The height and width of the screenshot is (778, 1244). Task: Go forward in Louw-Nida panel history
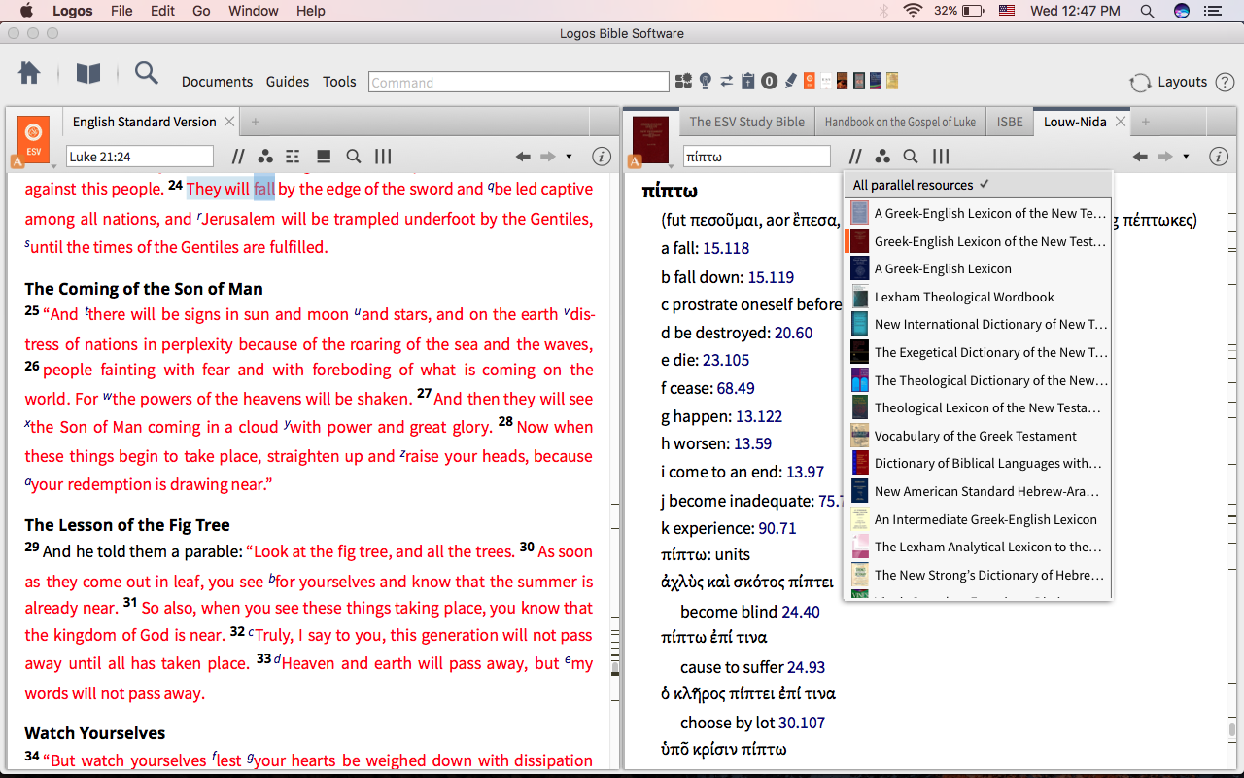[x=1165, y=157]
